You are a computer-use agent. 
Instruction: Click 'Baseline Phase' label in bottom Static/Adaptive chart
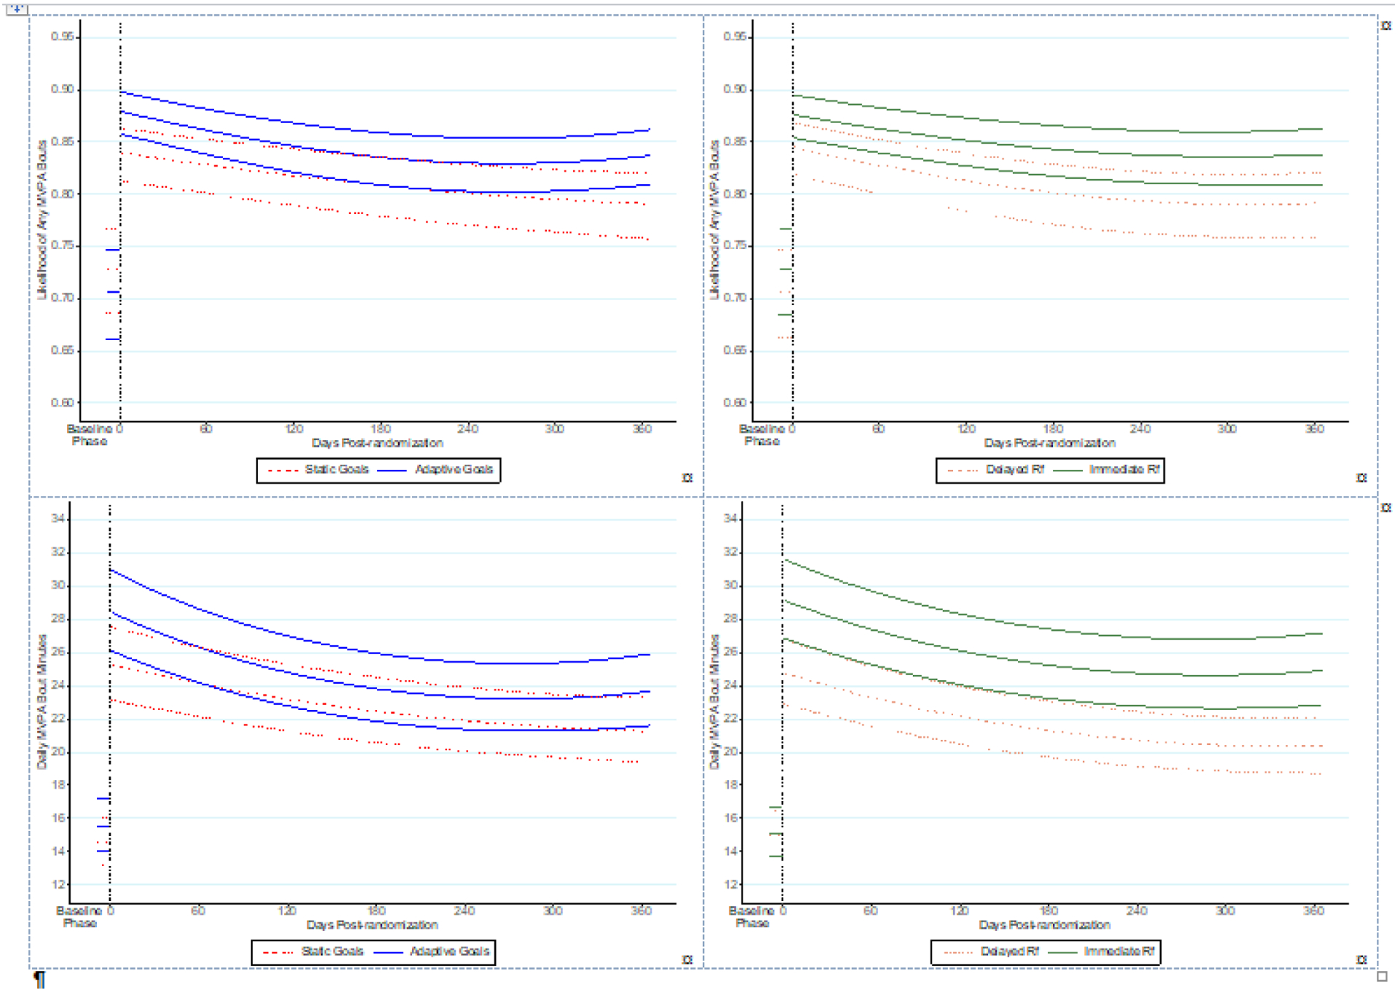click(79, 918)
